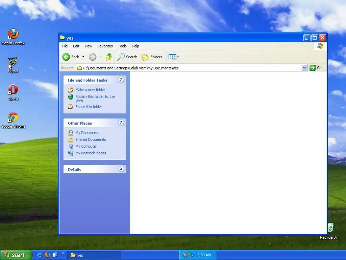Open the Tools menu
346x260 pixels.
(x=122, y=46)
